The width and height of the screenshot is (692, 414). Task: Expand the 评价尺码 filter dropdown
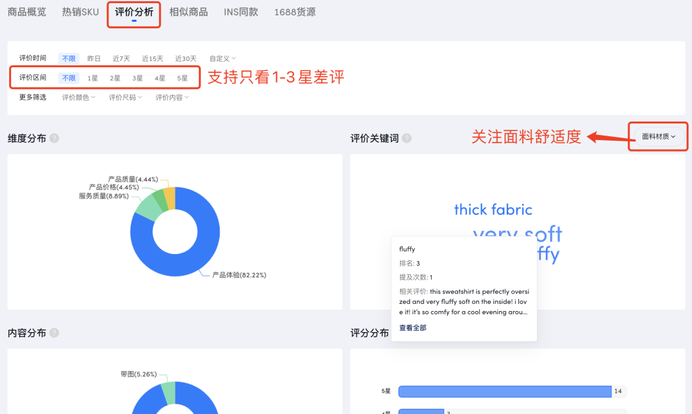point(126,97)
